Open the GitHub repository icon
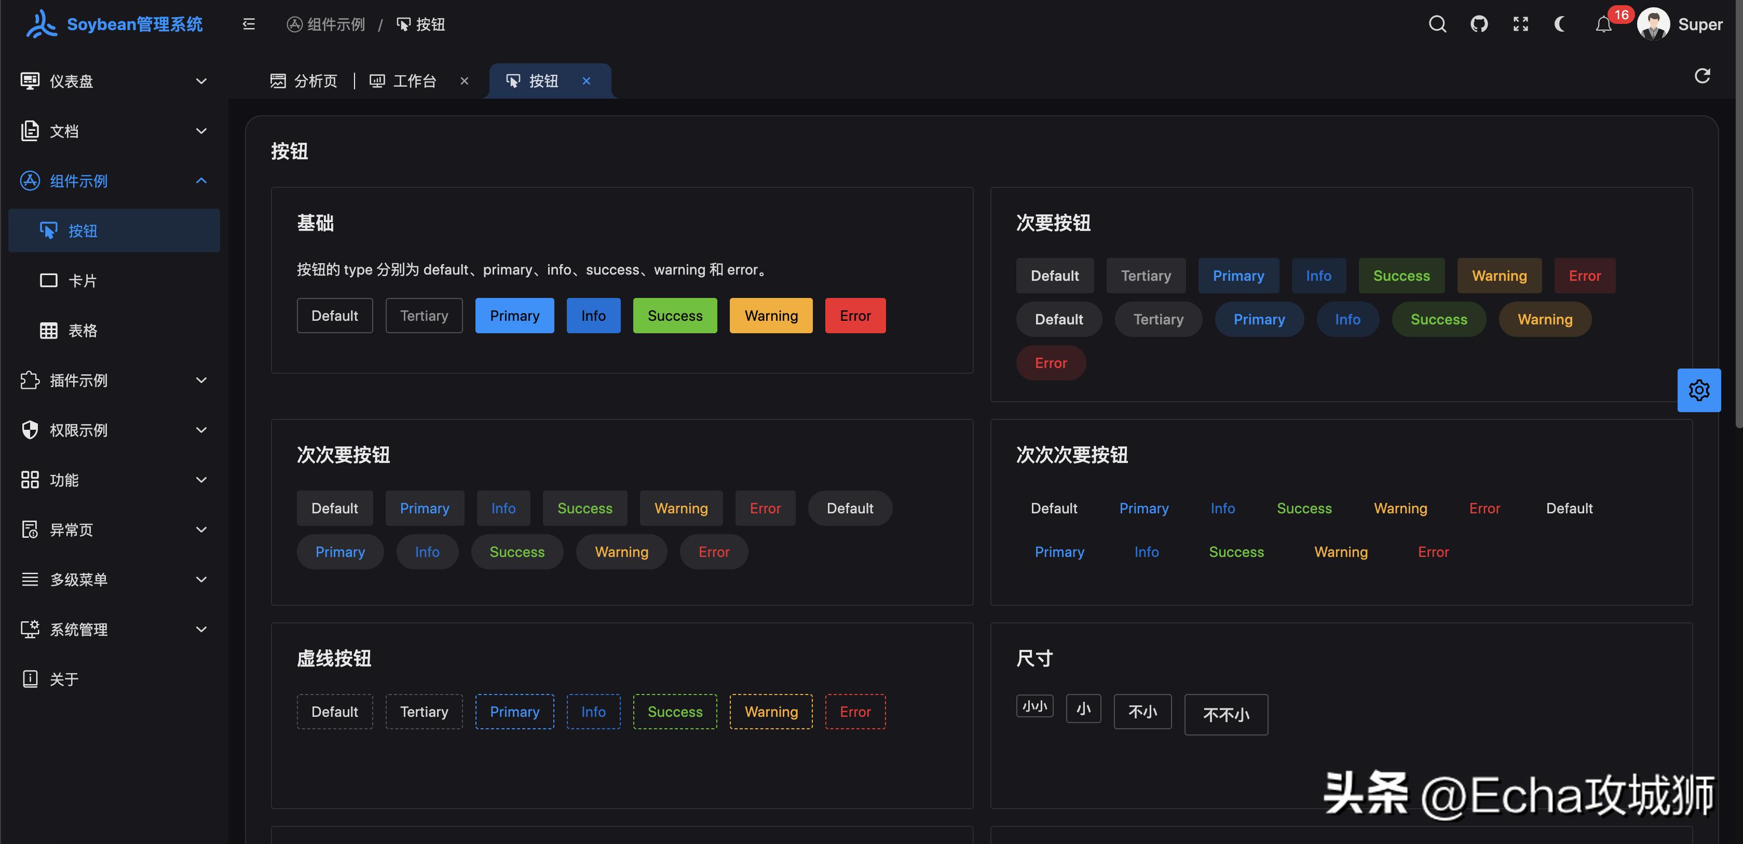The width and height of the screenshot is (1743, 844). click(x=1479, y=24)
